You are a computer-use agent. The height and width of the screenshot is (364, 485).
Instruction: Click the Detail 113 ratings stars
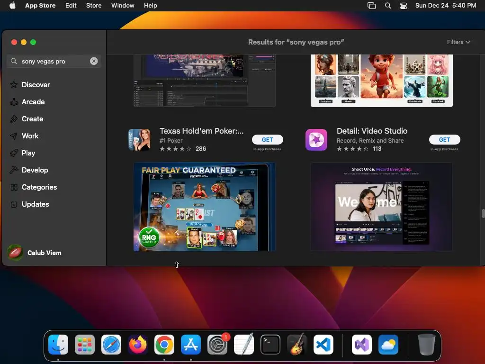tap(352, 149)
